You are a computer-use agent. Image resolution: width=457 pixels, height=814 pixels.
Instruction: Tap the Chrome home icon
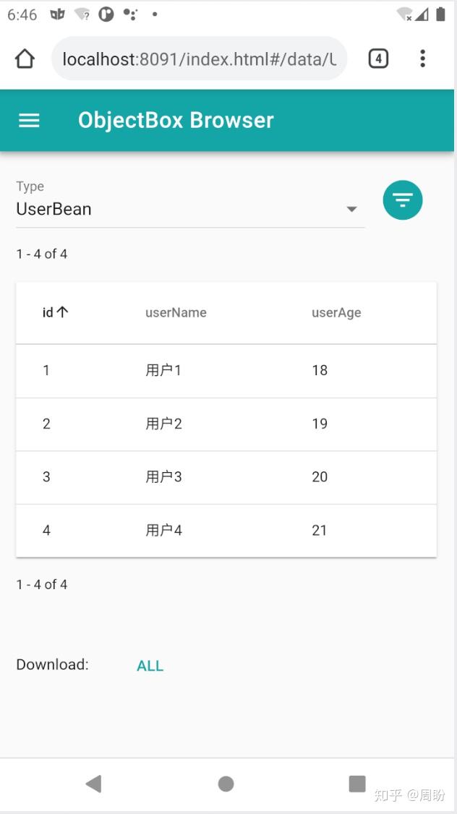pos(25,59)
